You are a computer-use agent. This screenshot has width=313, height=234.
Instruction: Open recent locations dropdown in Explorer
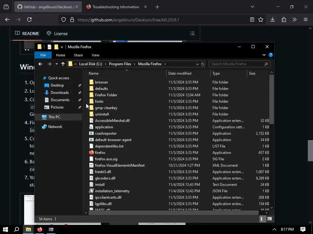[x=57, y=64]
